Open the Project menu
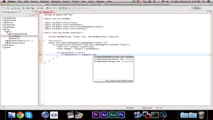 click(x=76, y=1)
